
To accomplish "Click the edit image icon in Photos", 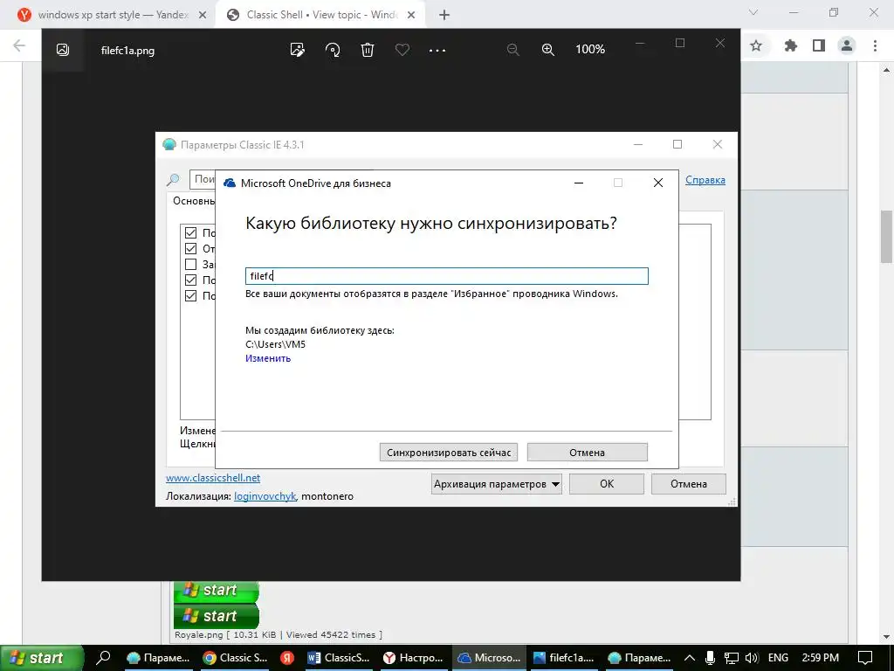I will pyautogui.click(x=297, y=50).
